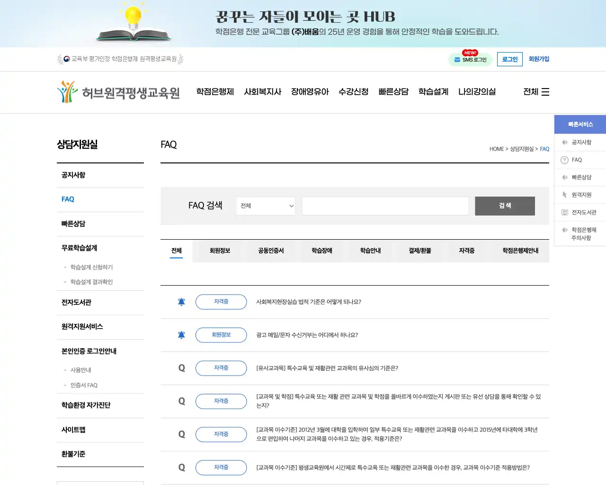Click Q icon for 2012년 3월 question
Image resolution: width=606 pixels, height=485 pixels.
182,434
